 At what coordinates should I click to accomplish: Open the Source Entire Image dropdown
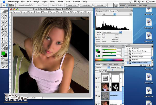tap(112, 32)
